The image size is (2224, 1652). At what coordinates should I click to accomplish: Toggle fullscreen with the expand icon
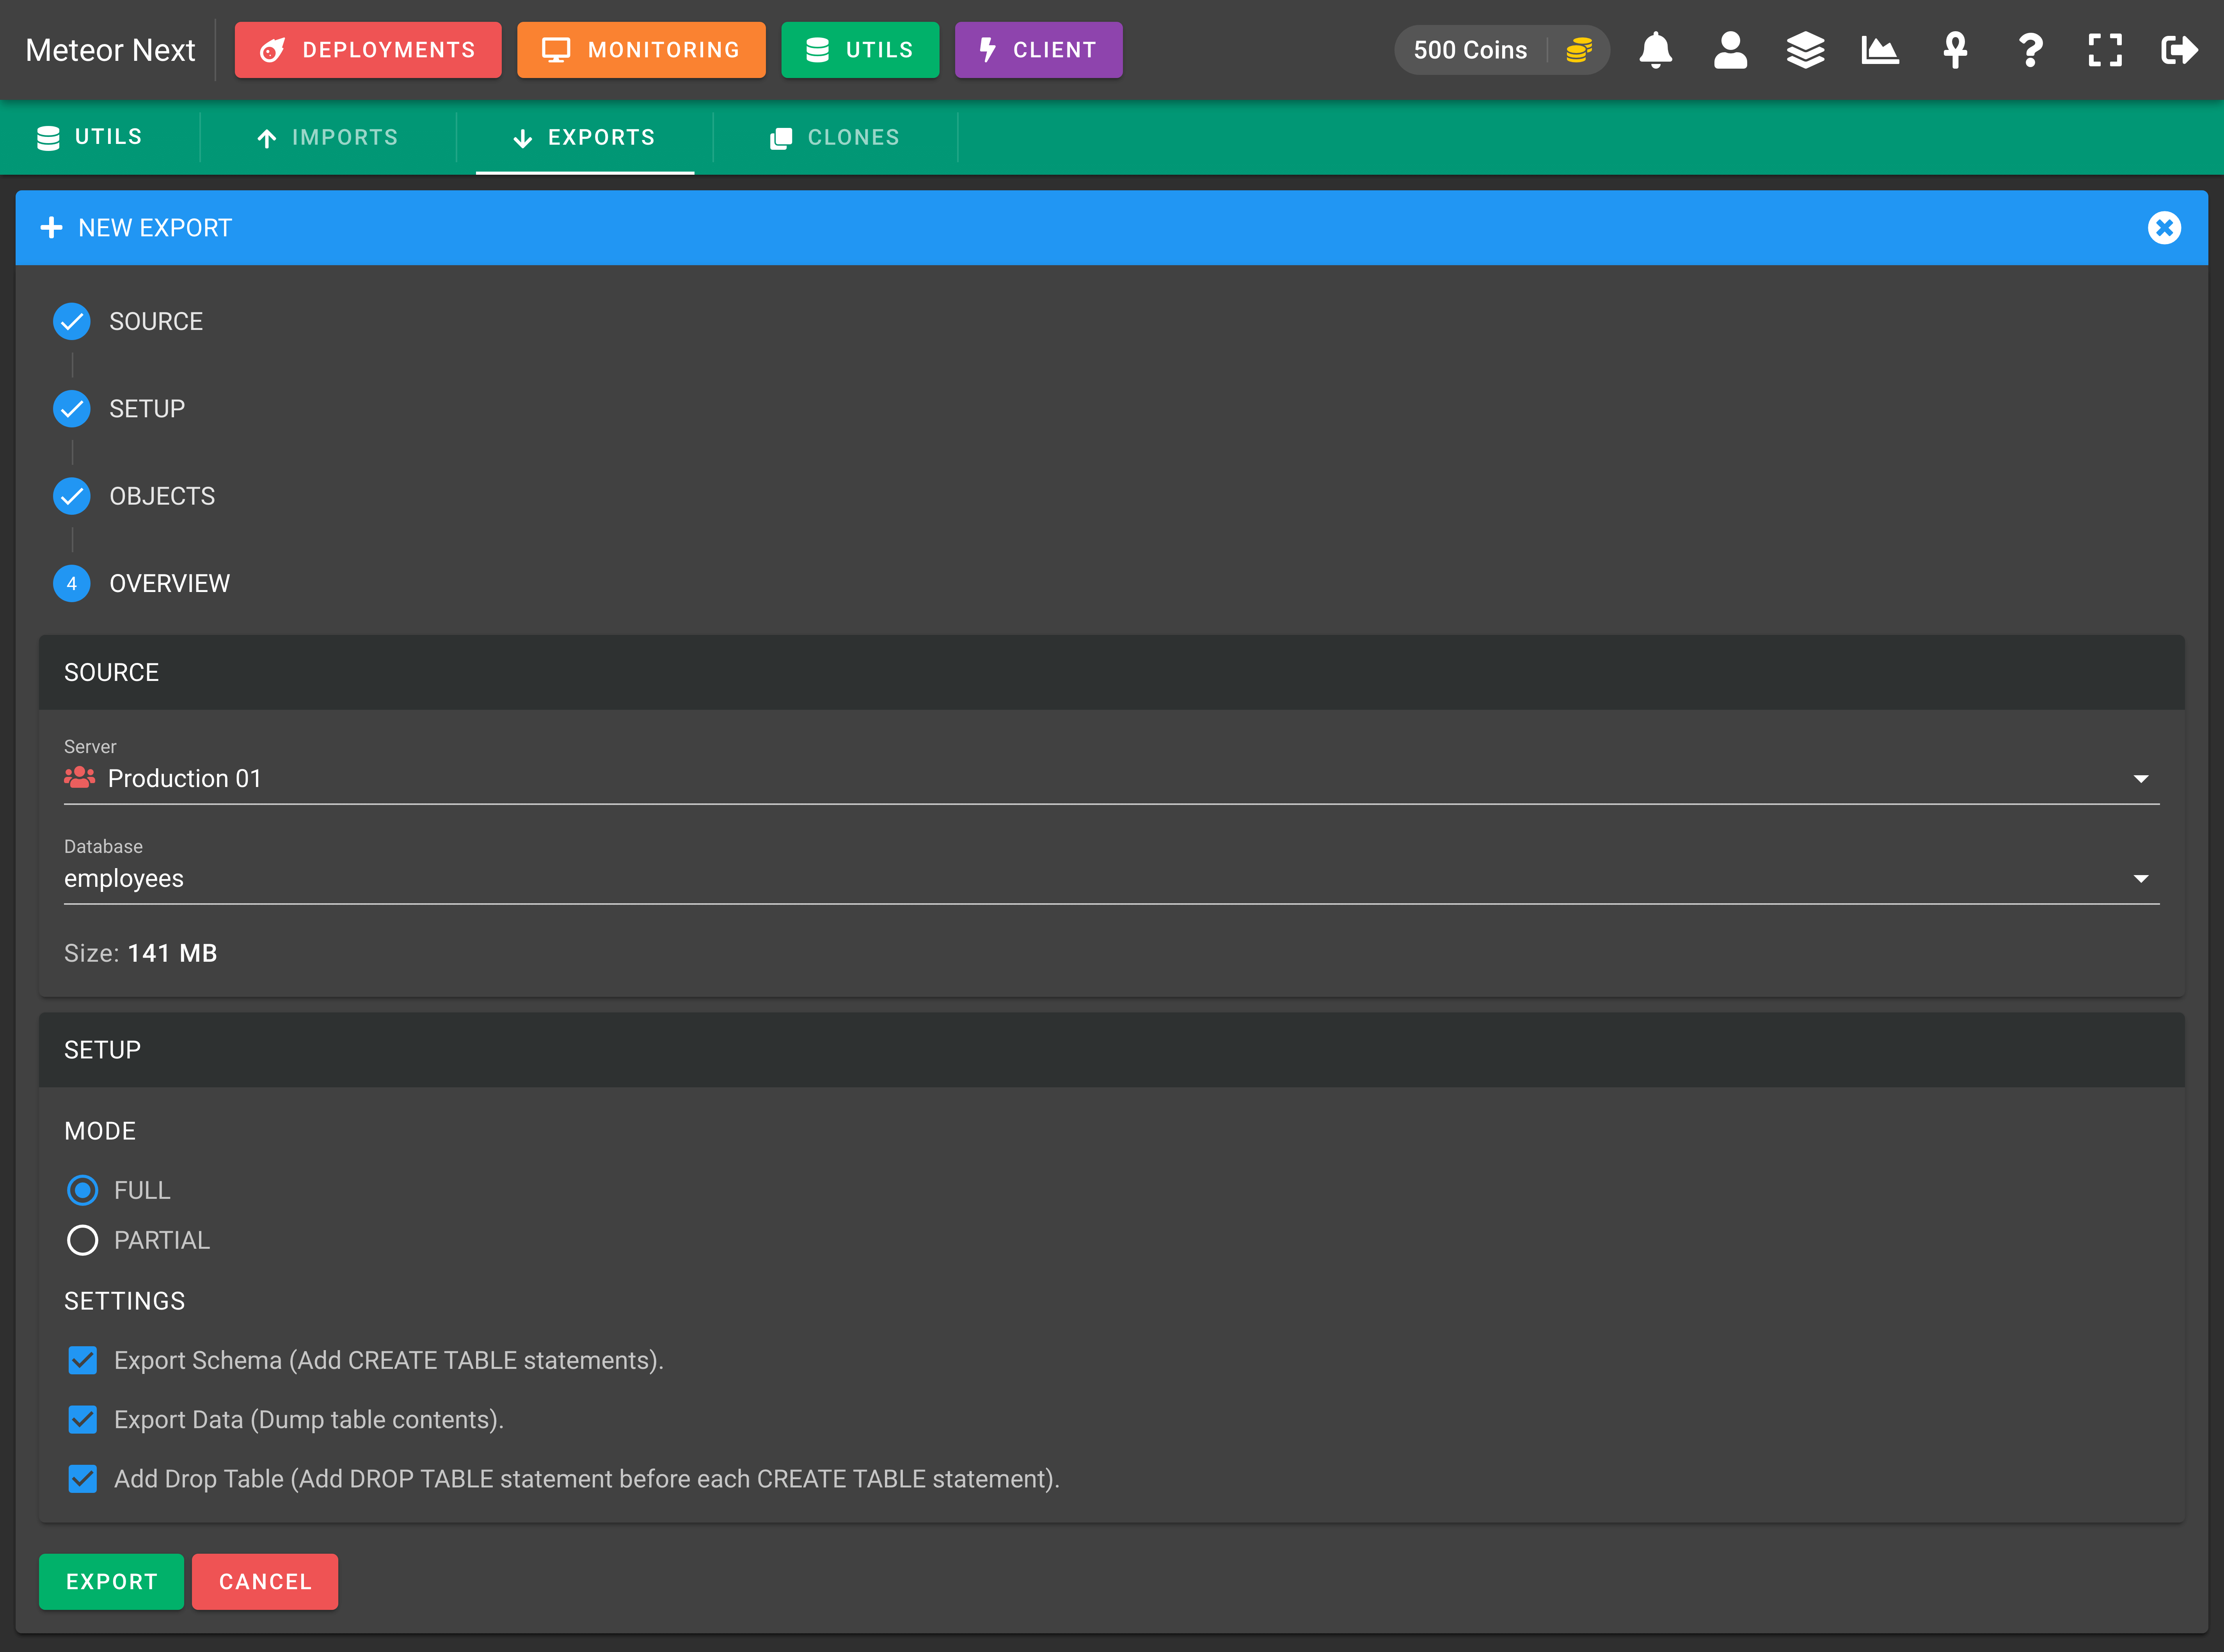tap(2105, 50)
